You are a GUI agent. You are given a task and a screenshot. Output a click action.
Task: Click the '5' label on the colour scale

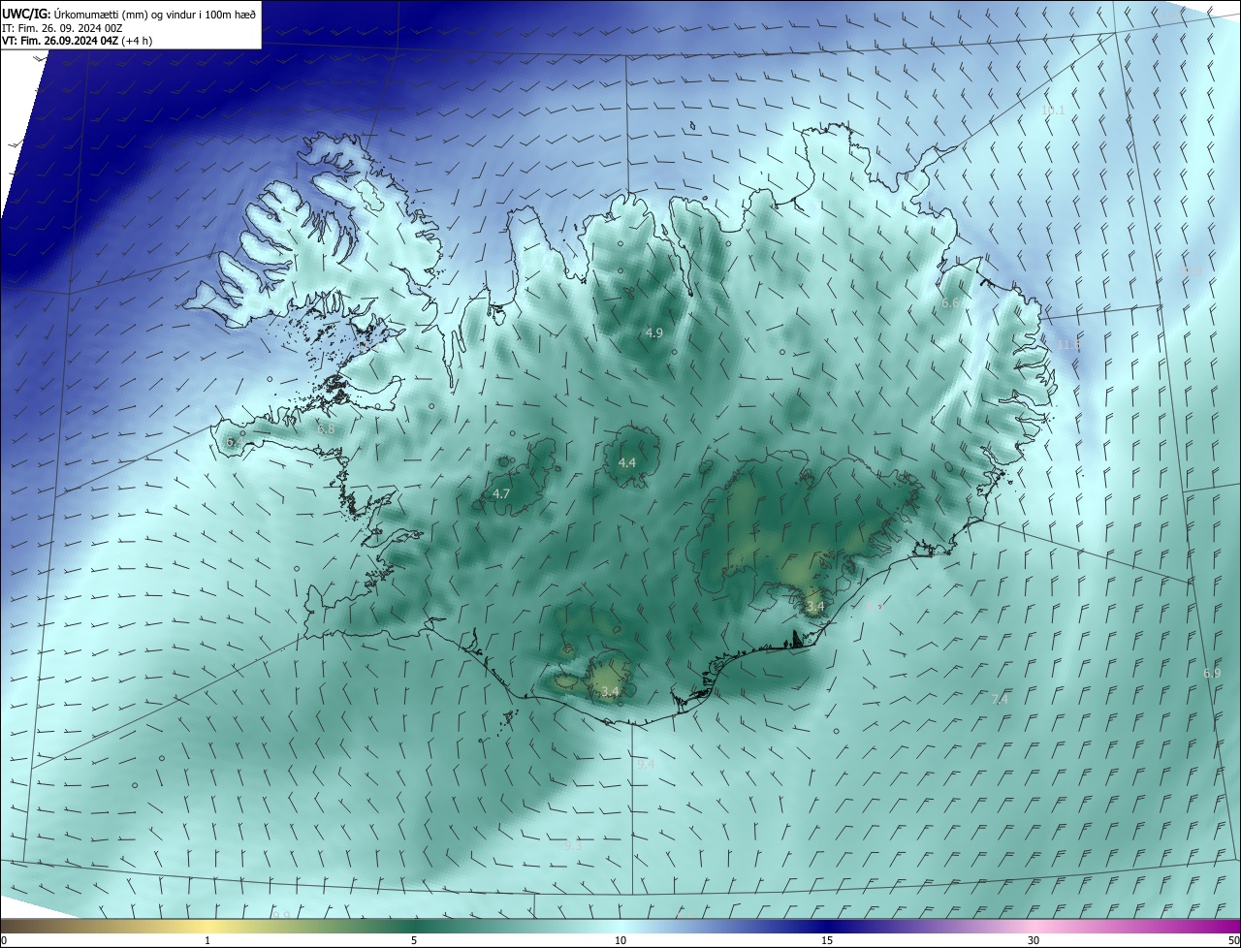pos(414,940)
